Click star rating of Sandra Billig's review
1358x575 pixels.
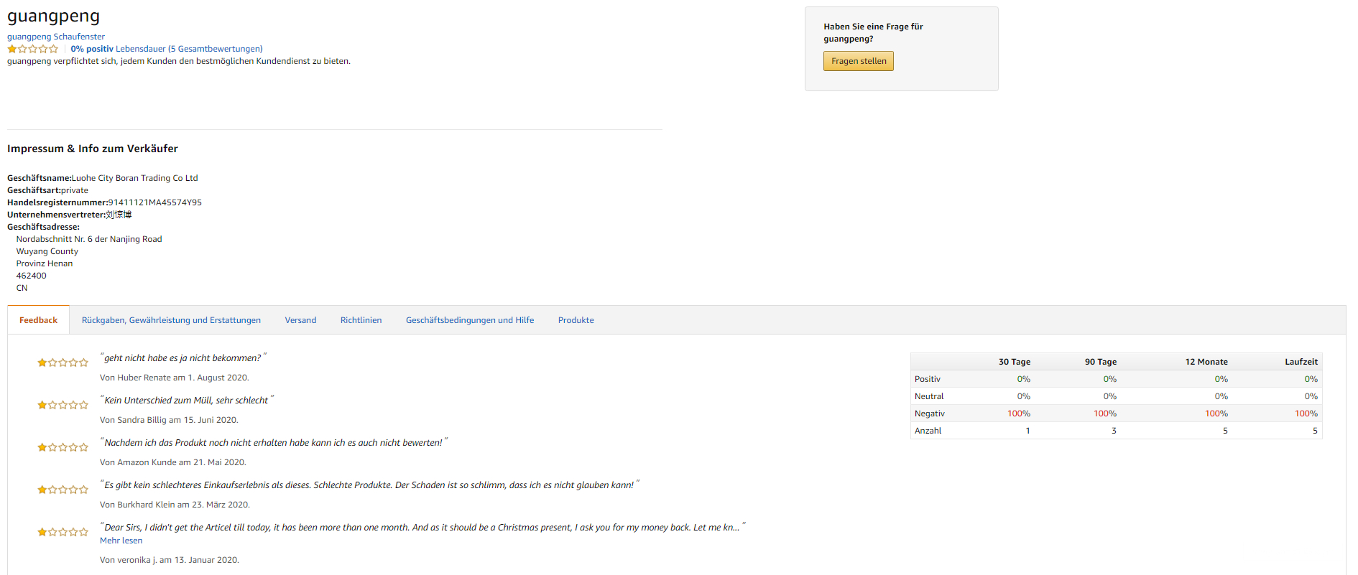(63, 405)
